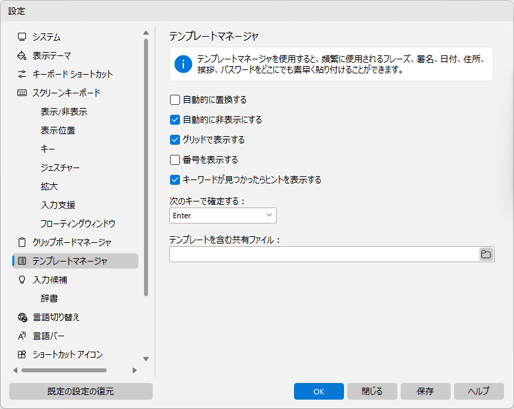Click sidebar horizontal scrollbar thumb
514x409 pixels.
click(x=64, y=370)
